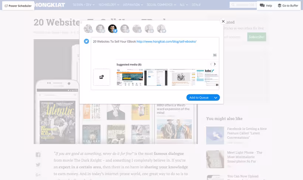Close the Buffer composer dialog

[x=223, y=21]
